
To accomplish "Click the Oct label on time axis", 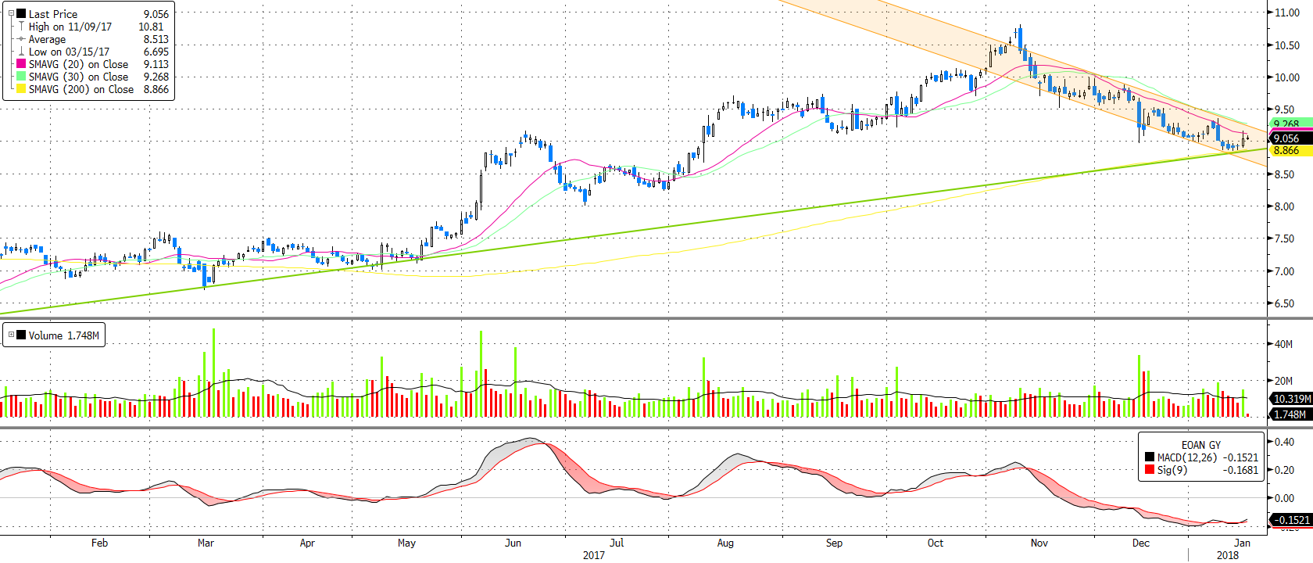I will click(x=936, y=543).
